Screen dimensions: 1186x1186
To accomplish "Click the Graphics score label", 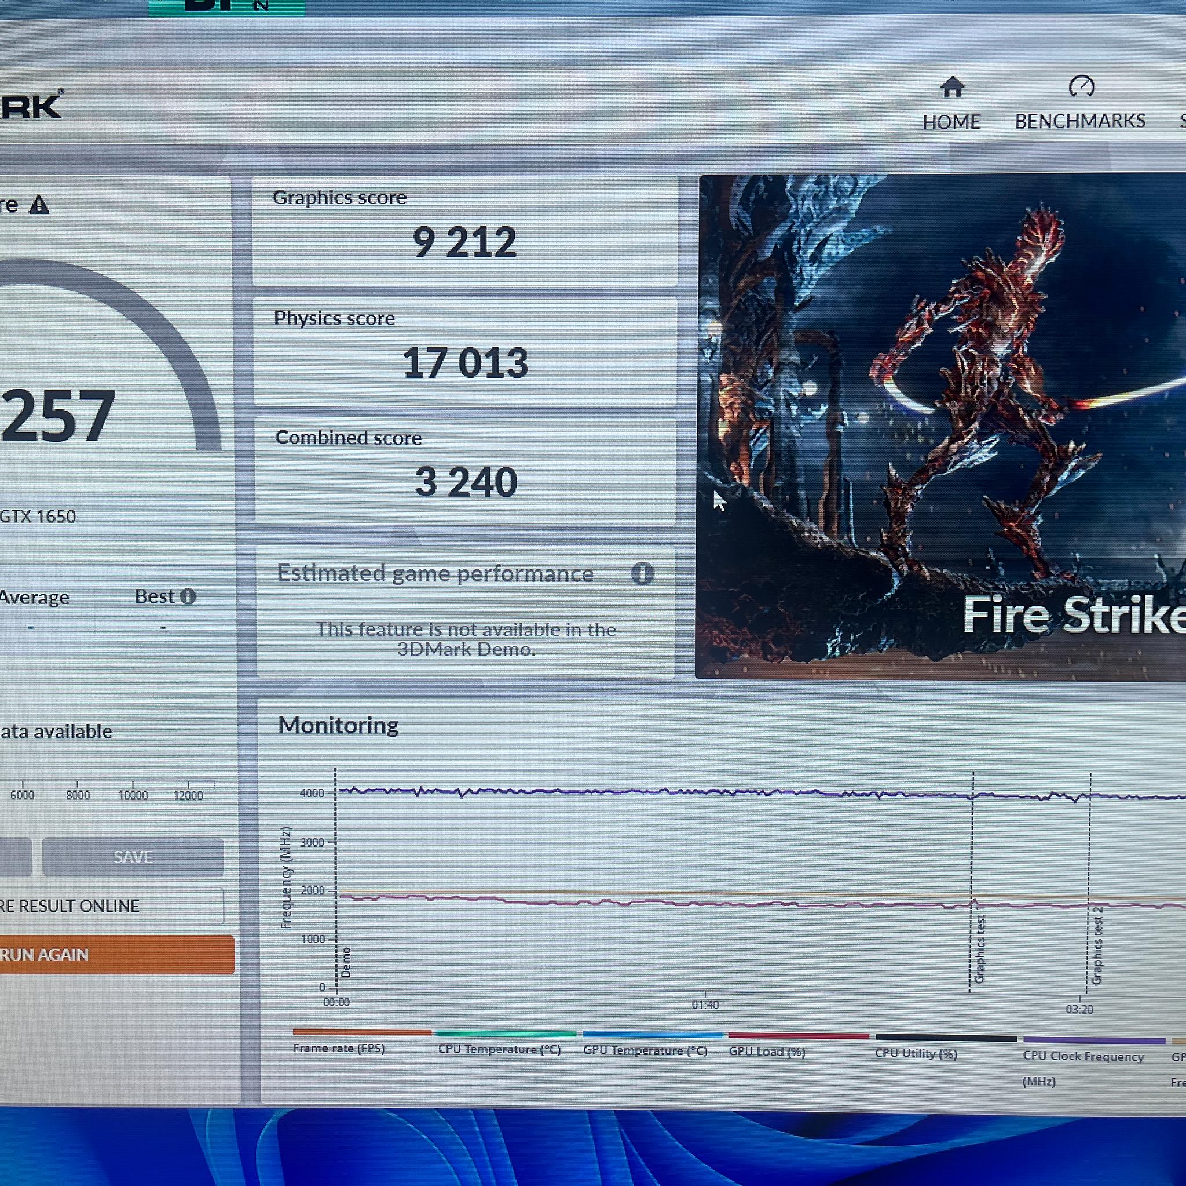I will pos(339,197).
